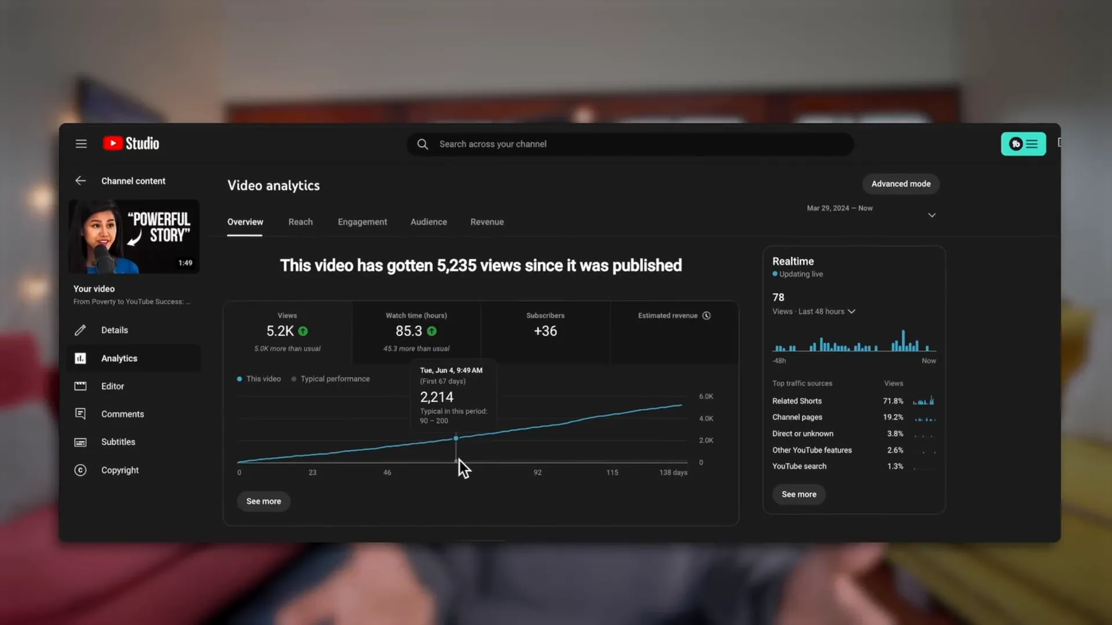
Task: Open the Views Last 48 hours dropdown
Action: 851,311
